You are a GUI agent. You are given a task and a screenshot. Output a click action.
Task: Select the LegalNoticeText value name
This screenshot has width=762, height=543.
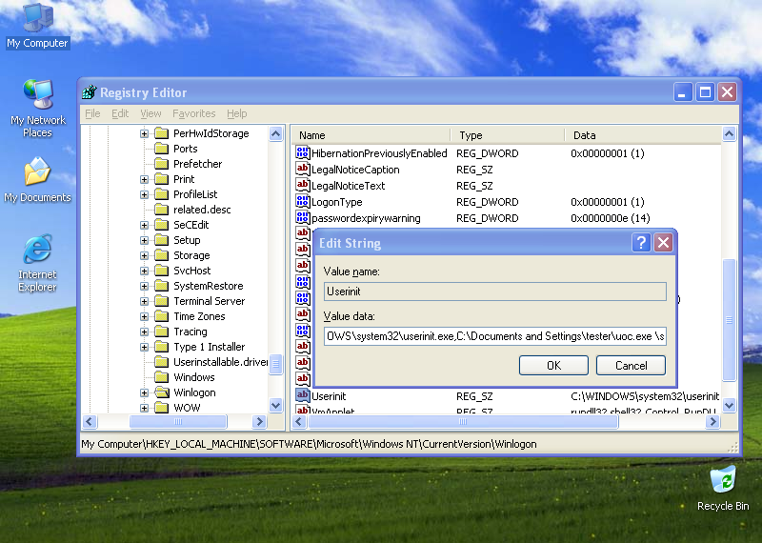348,186
